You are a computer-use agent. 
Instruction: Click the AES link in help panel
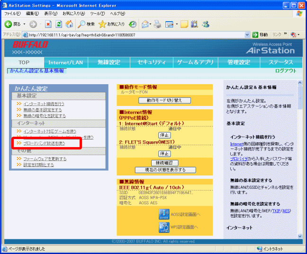286,211
